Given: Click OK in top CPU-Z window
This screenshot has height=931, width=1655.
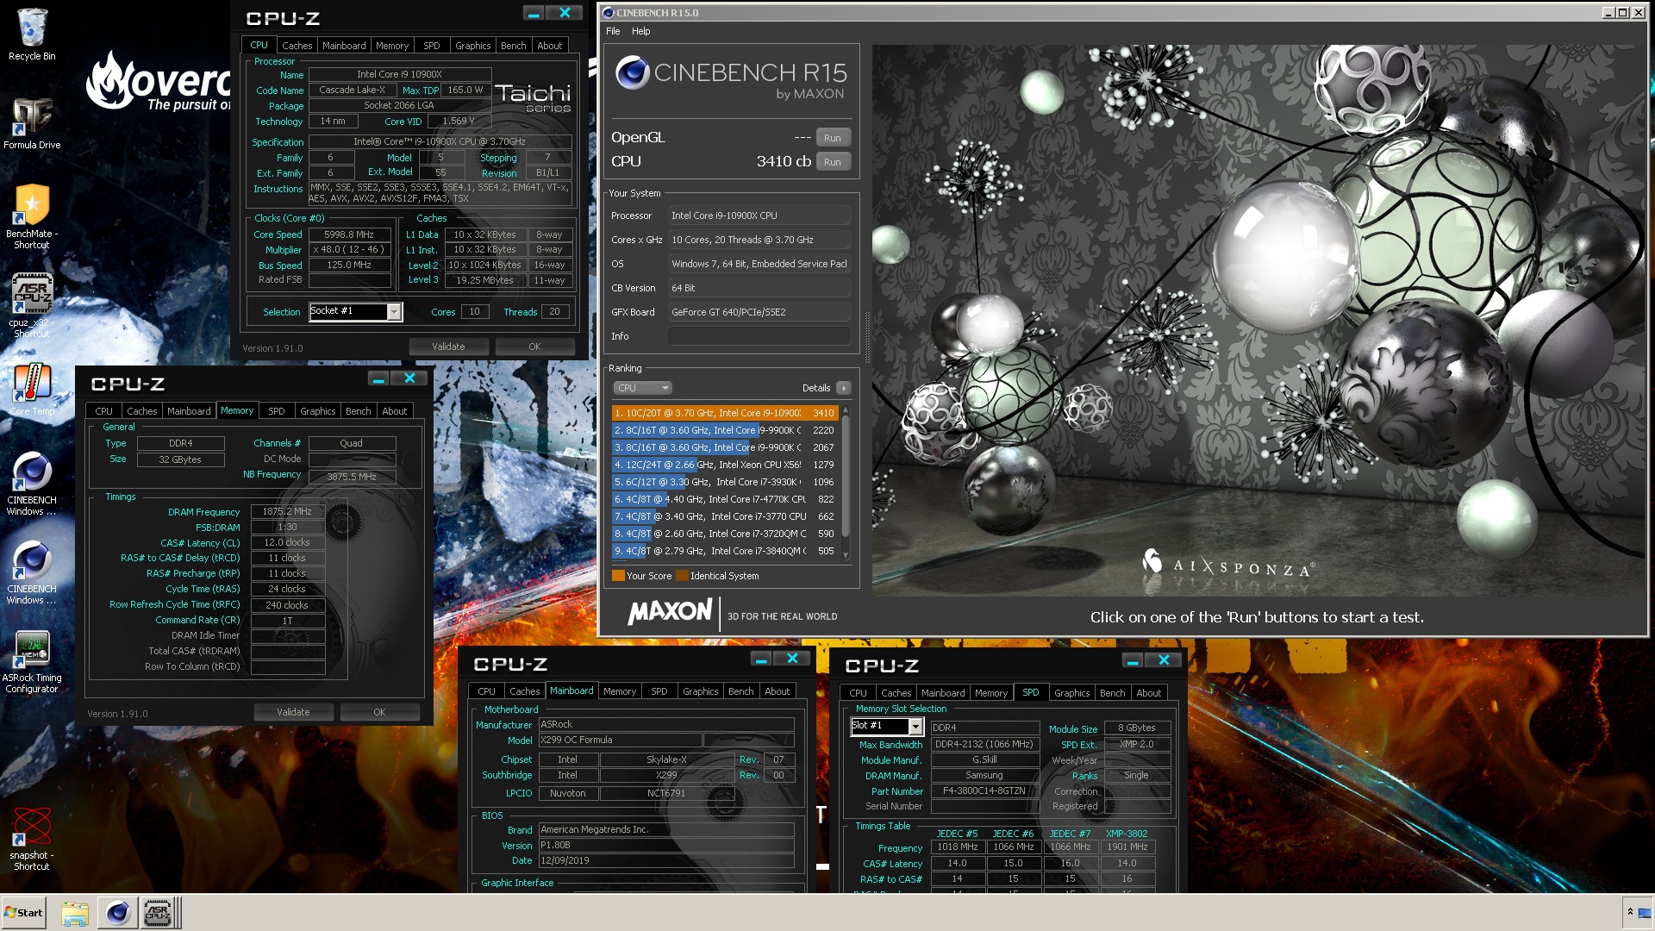Looking at the screenshot, I should coord(534,347).
